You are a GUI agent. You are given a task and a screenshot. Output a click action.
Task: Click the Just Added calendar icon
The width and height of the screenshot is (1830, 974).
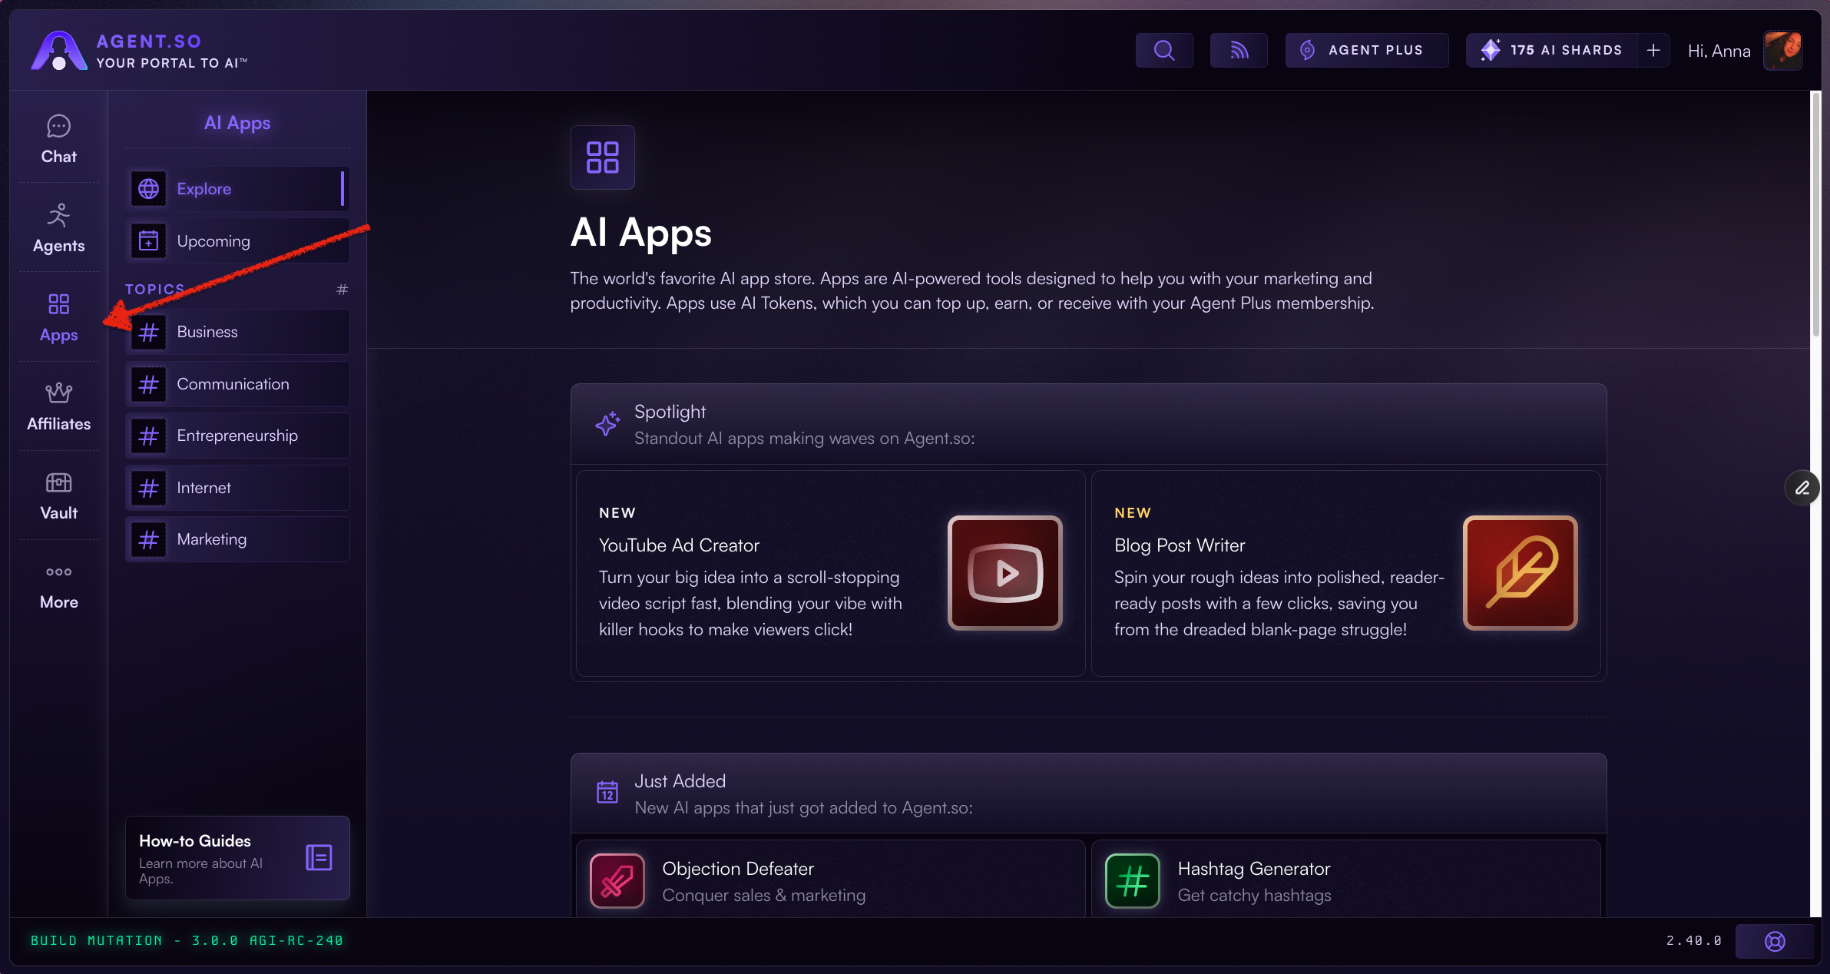[x=607, y=792]
